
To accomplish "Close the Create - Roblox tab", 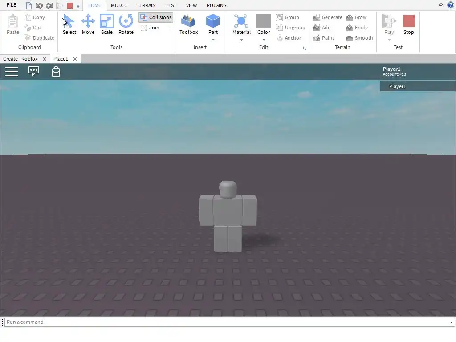I will point(45,59).
